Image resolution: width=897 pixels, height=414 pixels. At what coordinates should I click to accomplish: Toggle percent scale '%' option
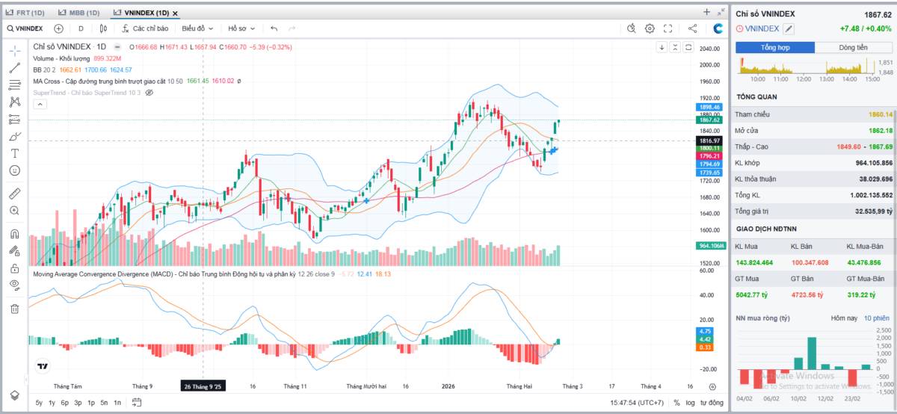(676, 403)
